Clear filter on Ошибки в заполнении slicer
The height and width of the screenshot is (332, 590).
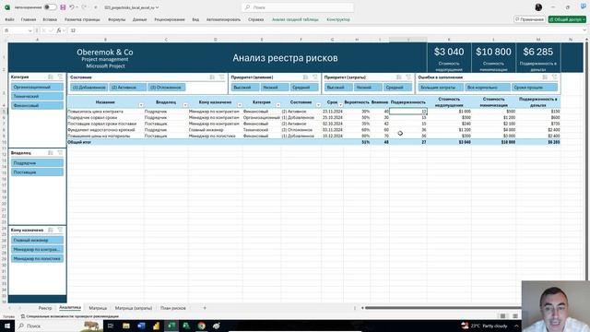coord(554,77)
